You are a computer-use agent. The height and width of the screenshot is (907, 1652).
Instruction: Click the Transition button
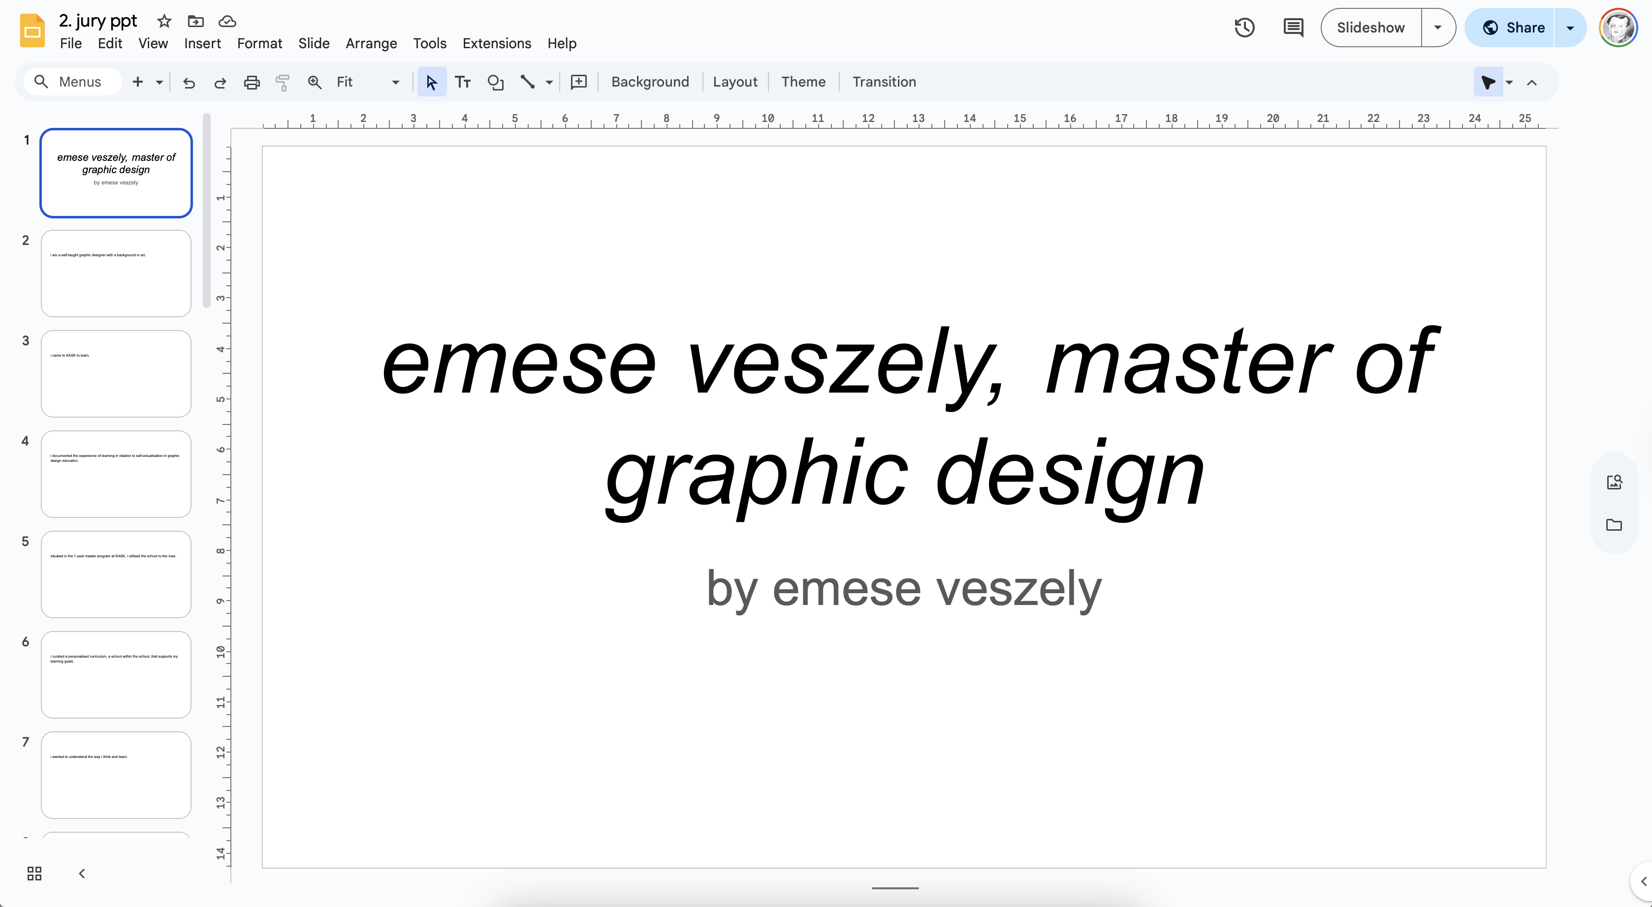(884, 82)
